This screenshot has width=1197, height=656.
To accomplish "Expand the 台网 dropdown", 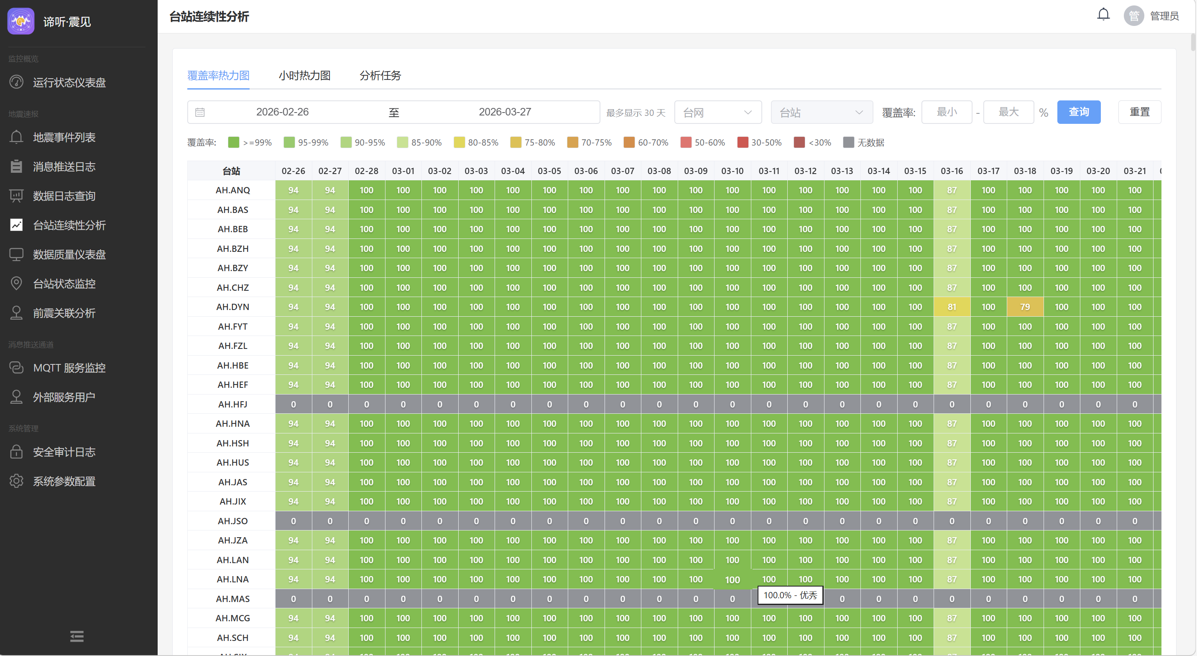I will click(x=717, y=113).
